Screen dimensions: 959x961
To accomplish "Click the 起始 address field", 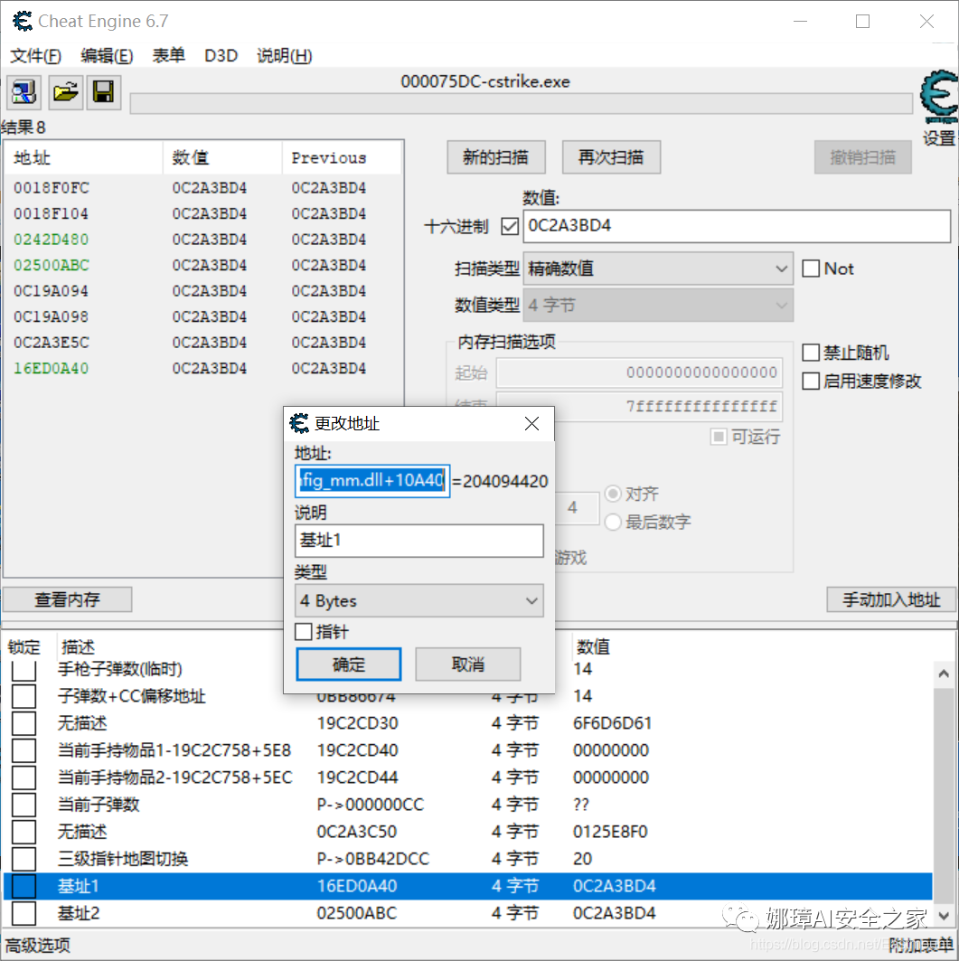I will 639,372.
